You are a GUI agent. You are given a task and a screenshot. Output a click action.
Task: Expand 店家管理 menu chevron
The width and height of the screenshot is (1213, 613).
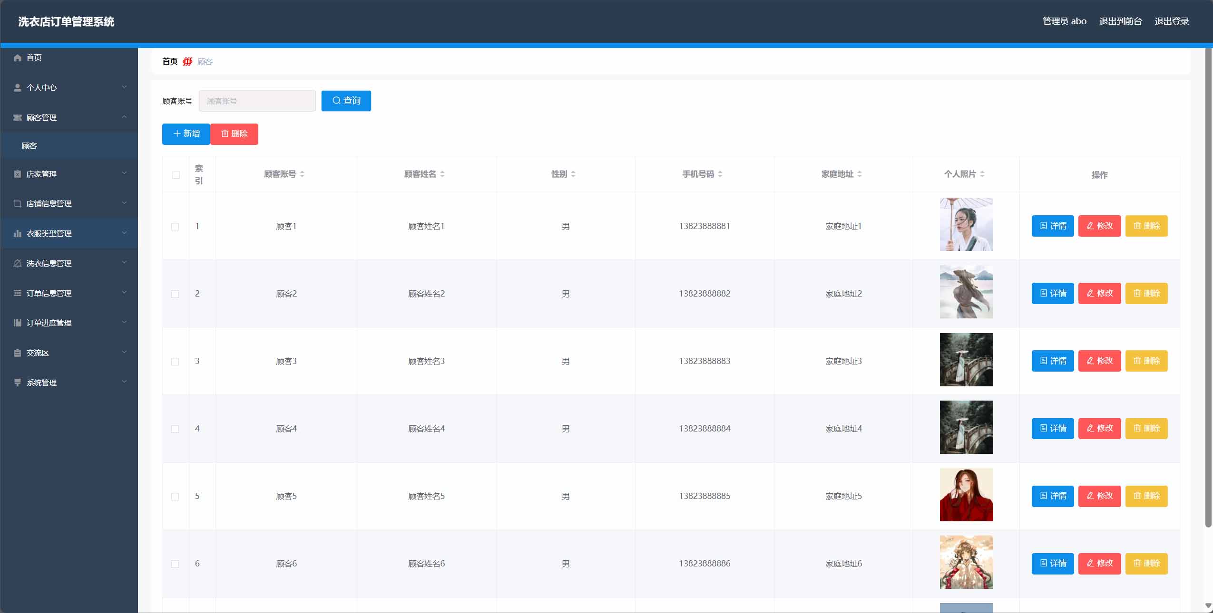[124, 173]
